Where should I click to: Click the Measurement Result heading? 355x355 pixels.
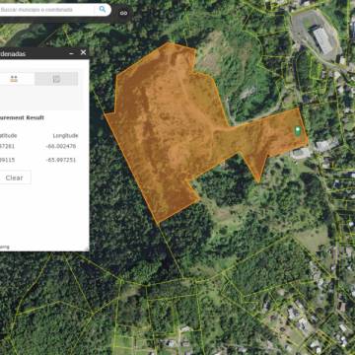click(x=22, y=117)
